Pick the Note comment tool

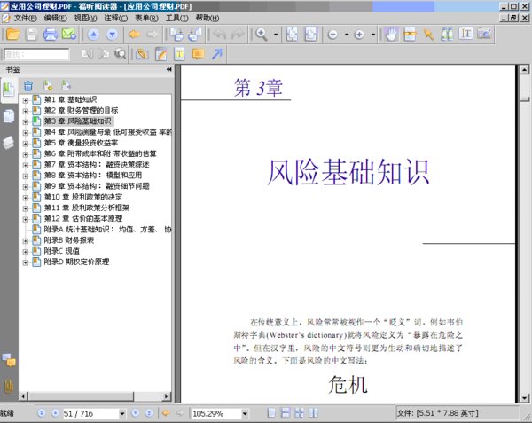pos(198,54)
